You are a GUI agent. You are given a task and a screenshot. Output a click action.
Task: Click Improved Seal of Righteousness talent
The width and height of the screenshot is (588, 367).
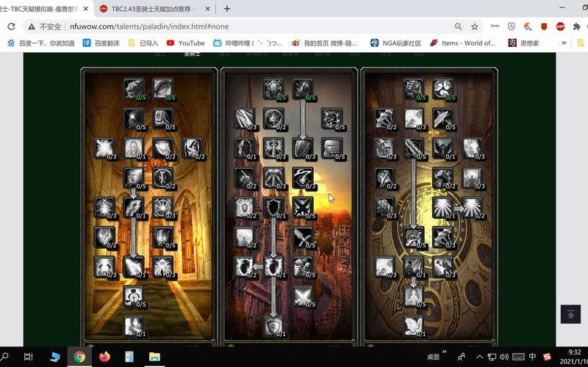(x=163, y=118)
